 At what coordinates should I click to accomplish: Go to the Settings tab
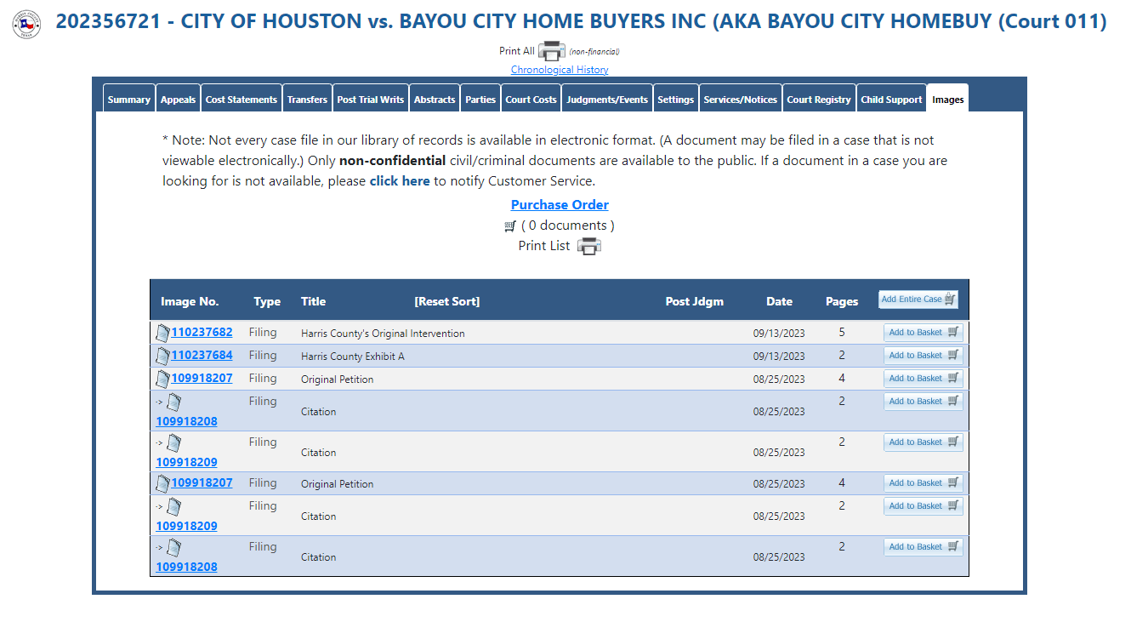pyautogui.click(x=676, y=100)
